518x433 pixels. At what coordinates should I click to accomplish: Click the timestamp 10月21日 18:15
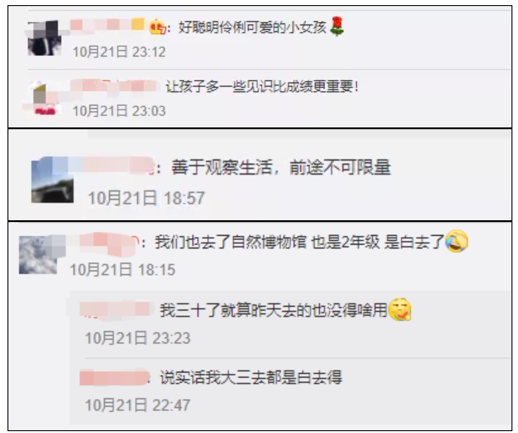click(x=123, y=270)
